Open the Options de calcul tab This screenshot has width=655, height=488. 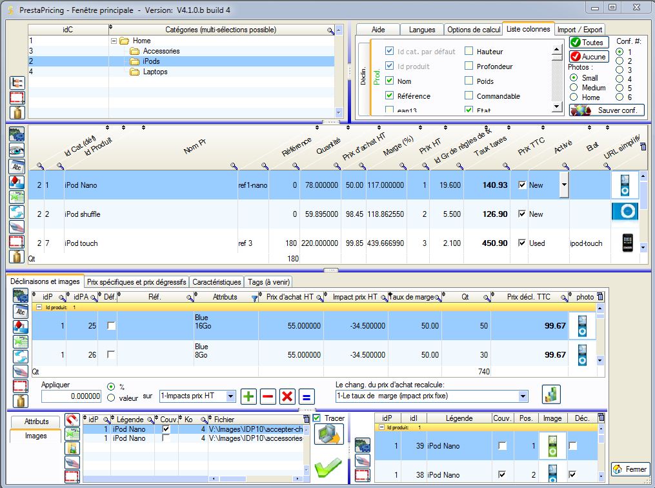474,30
